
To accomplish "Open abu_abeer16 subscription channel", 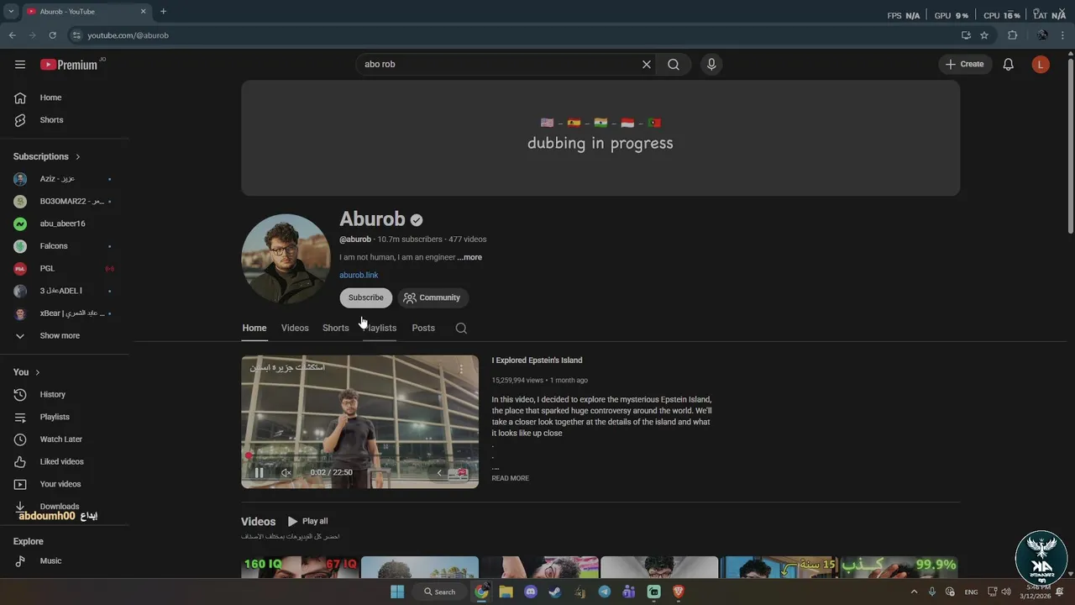I will click(65, 224).
